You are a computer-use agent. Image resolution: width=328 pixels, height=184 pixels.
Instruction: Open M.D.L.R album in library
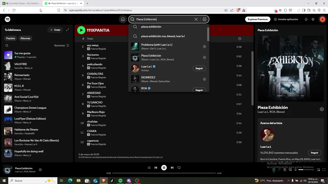click(x=37, y=88)
